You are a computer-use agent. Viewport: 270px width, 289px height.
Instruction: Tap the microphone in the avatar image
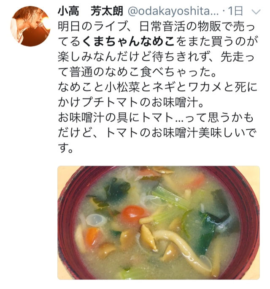point(43,27)
